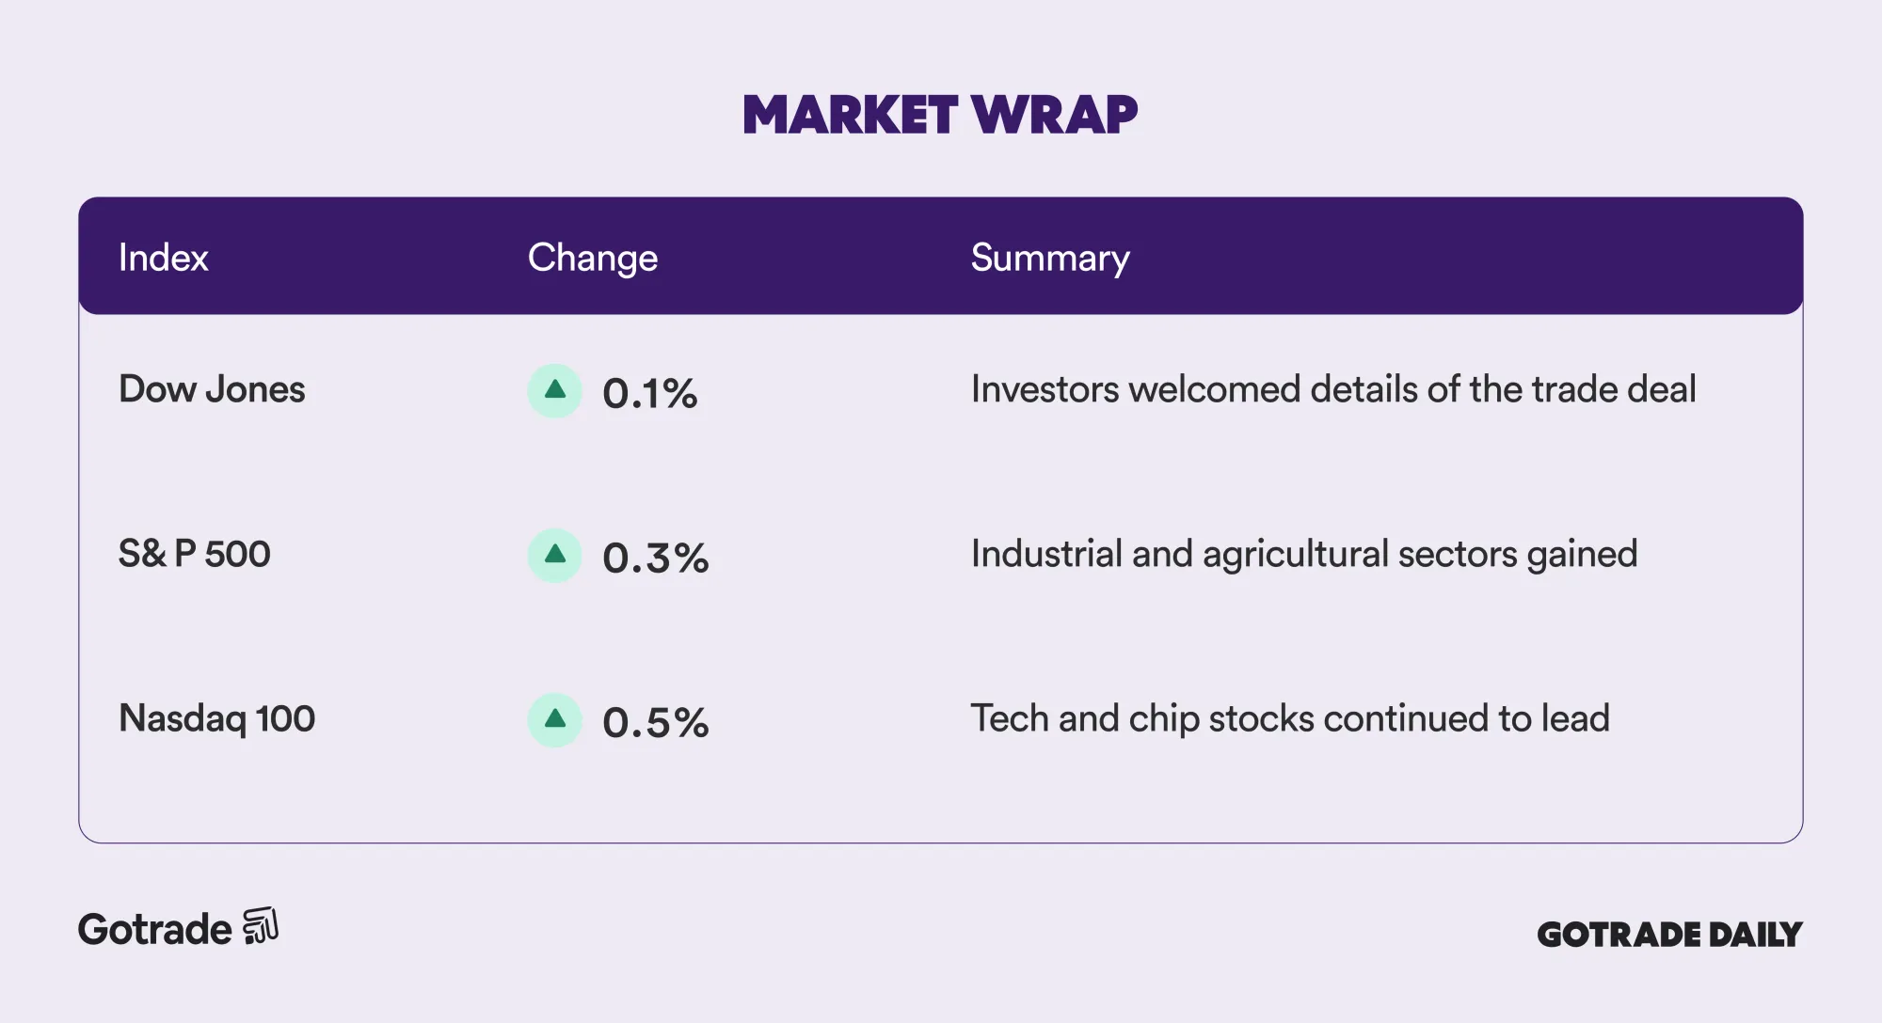Click the S&P 500 green up-arrow icon

point(555,555)
